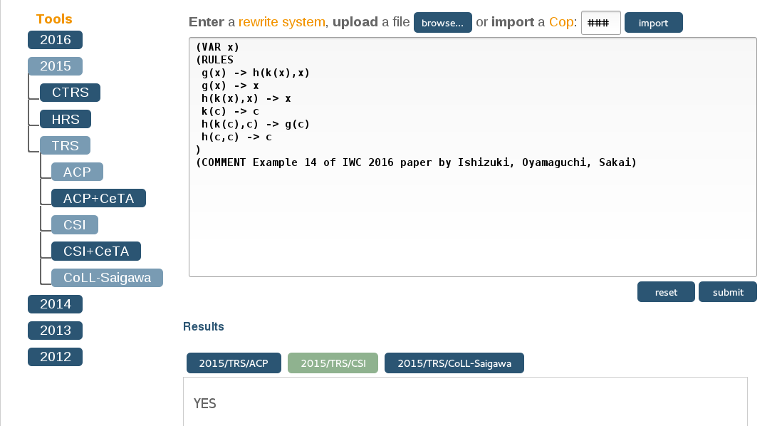Submit the rewrite system
Screen dimensions: 777x426
[727, 292]
